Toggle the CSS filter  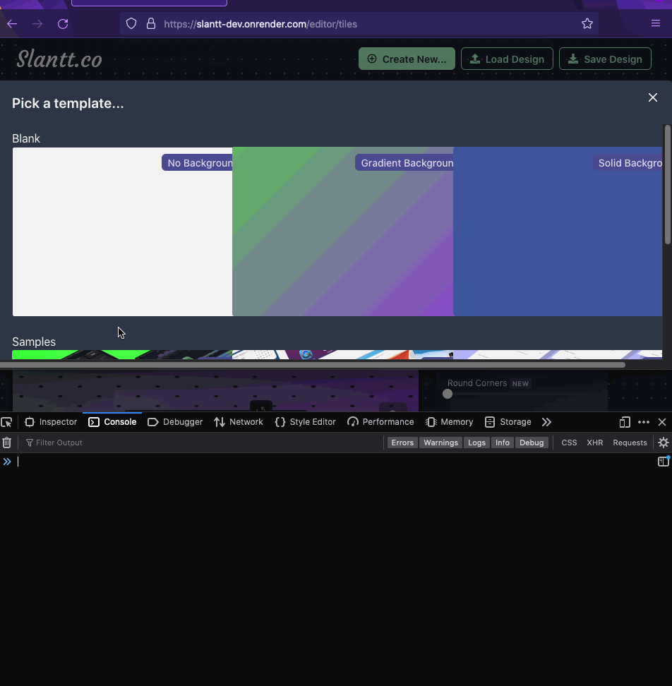569,443
